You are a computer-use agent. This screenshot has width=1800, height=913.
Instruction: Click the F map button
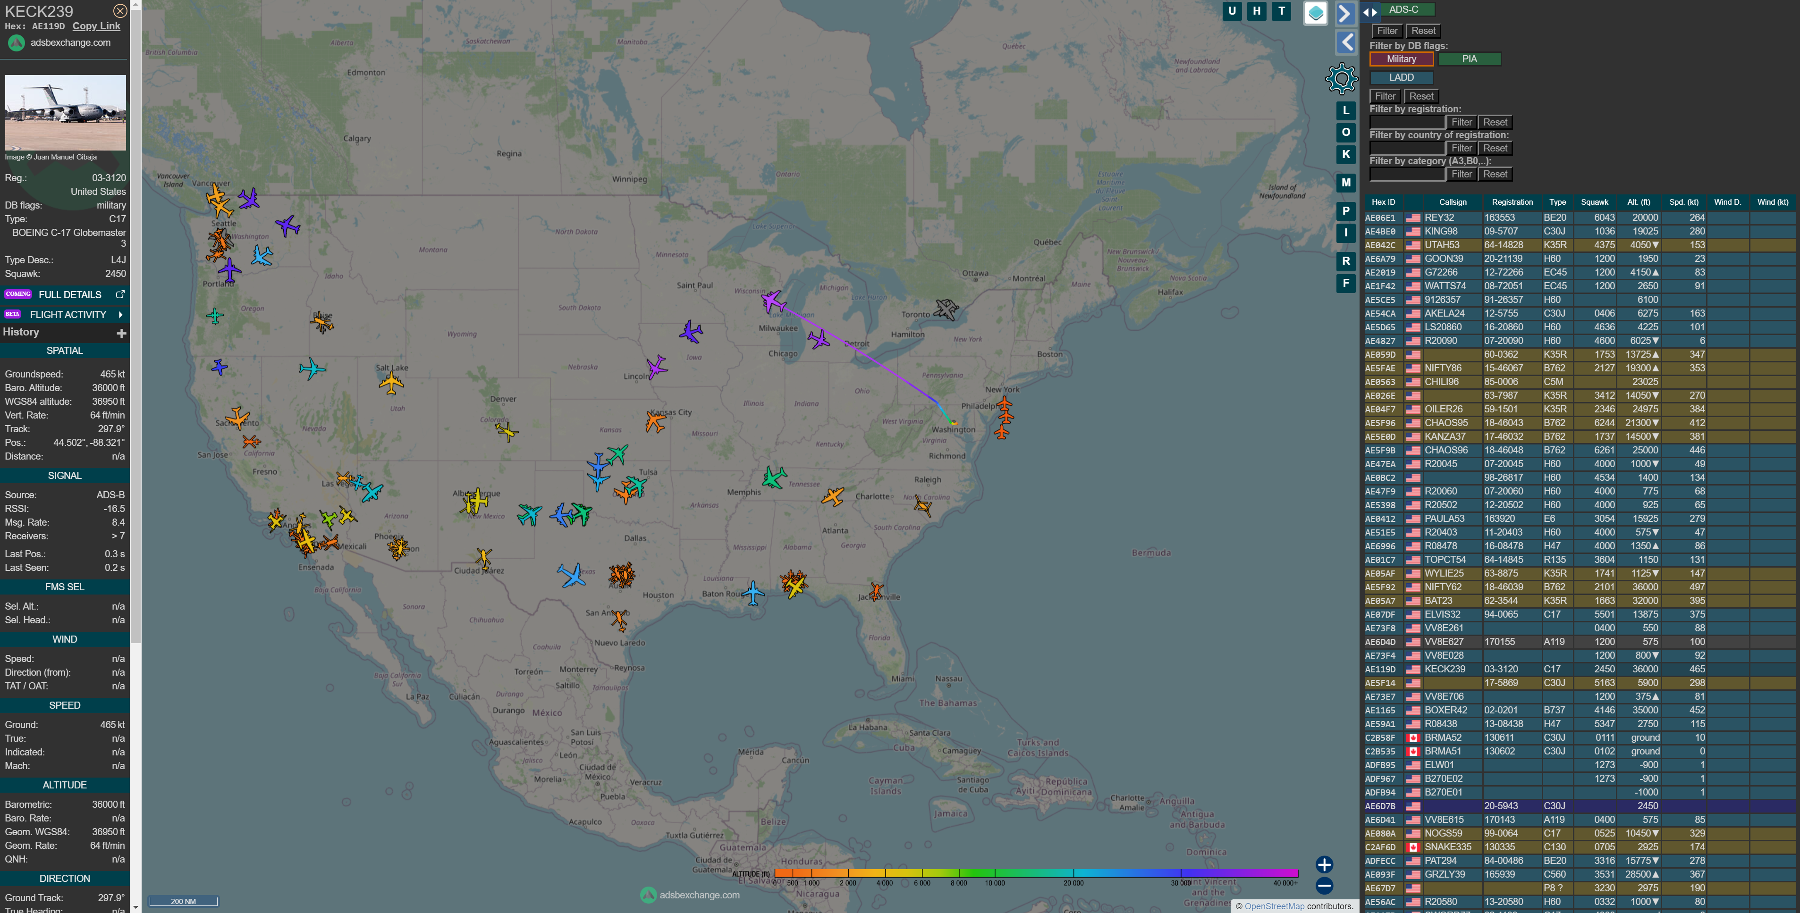[1346, 283]
